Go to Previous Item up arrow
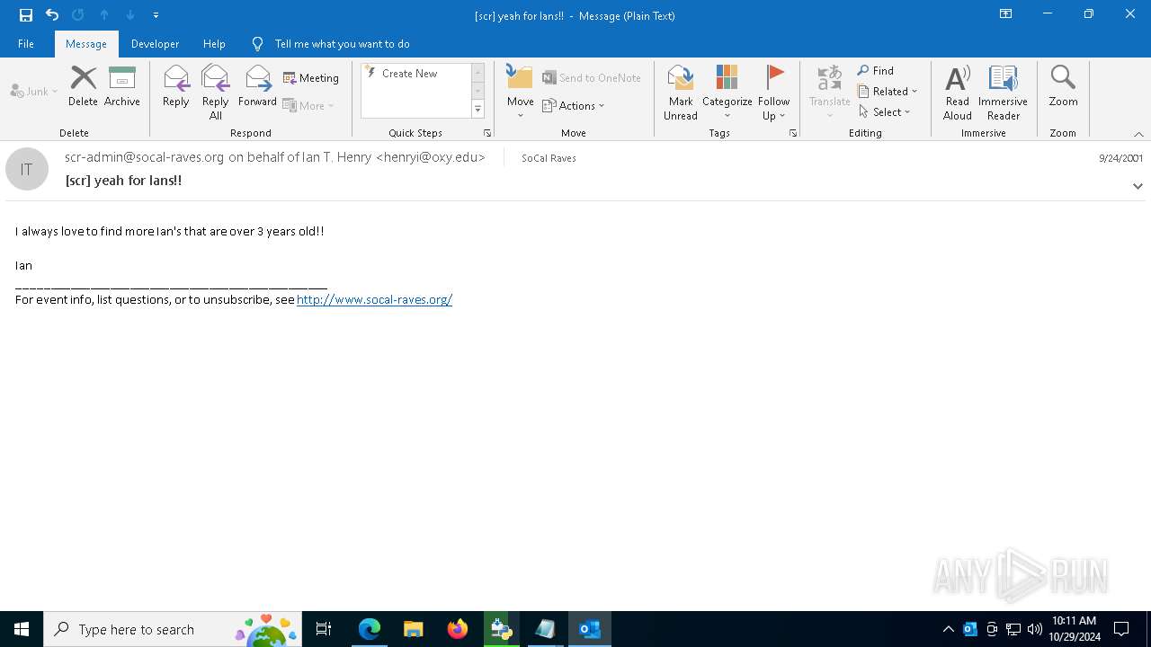Screen dimensions: 1151x647 coord(104,15)
